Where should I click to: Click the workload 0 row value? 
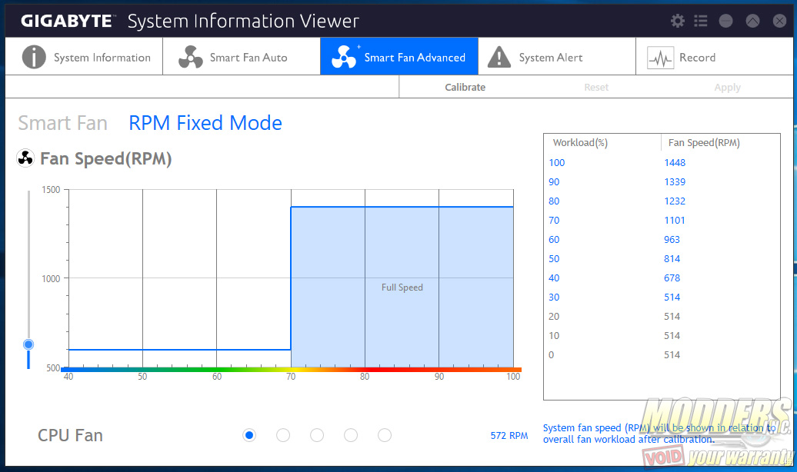point(551,354)
